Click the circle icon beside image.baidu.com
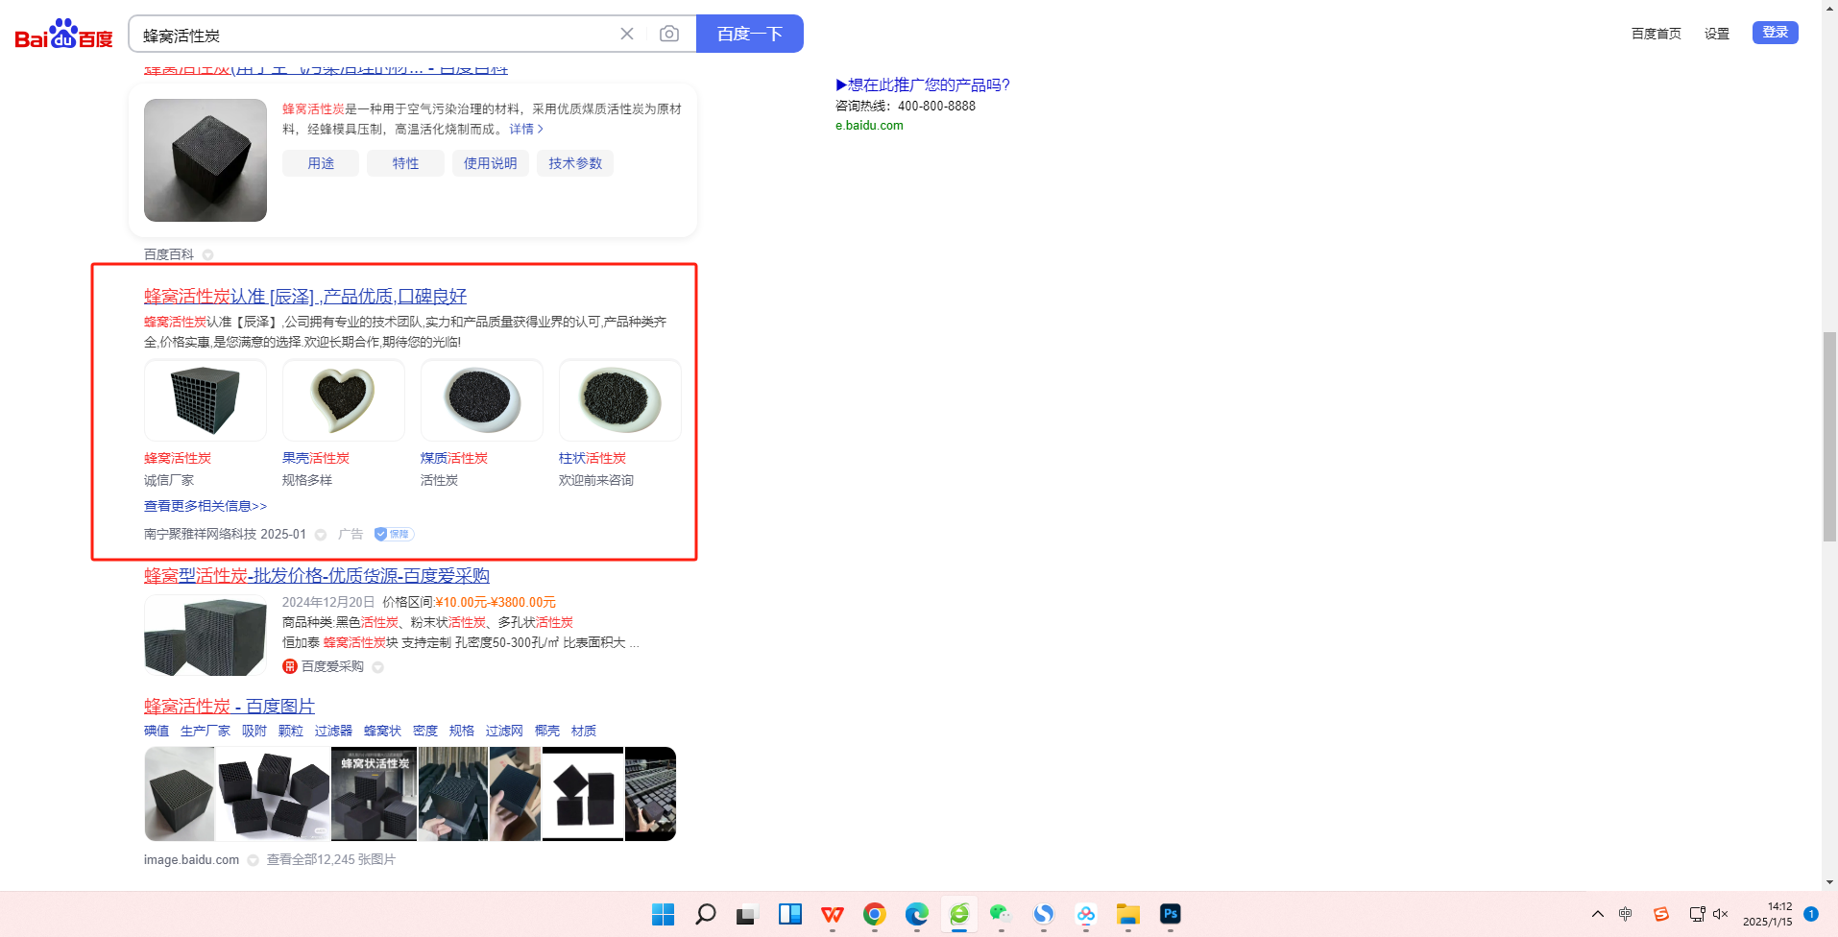The image size is (1838, 937). [x=253, y=861]
